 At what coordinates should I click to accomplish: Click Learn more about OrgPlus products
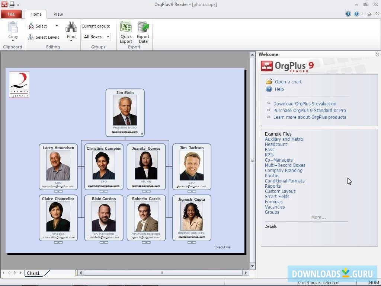310,117
